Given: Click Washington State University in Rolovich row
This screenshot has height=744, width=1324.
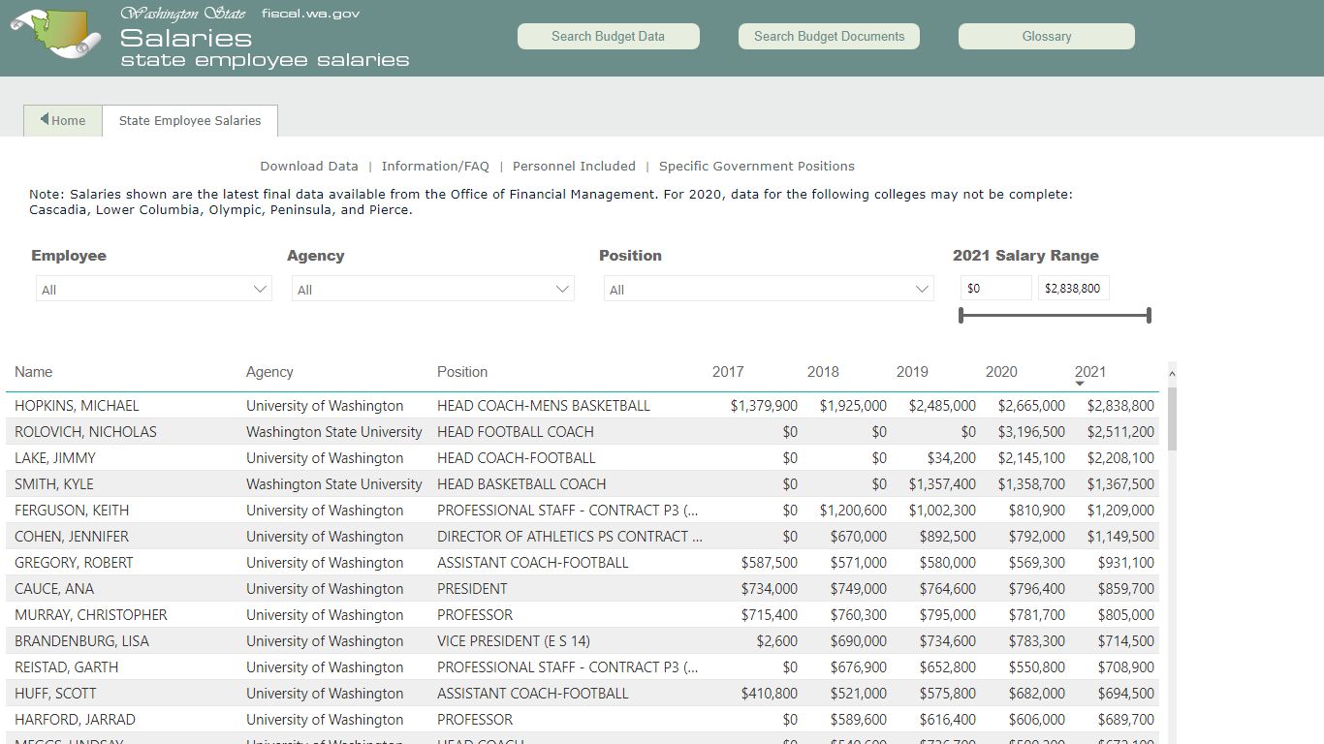Looking at the screenshot, I should (334, 432).
